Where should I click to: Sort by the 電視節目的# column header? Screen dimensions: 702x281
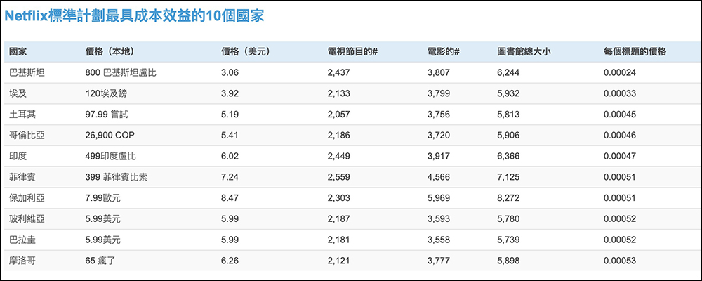pyautogui.click(x=353, y=52)
